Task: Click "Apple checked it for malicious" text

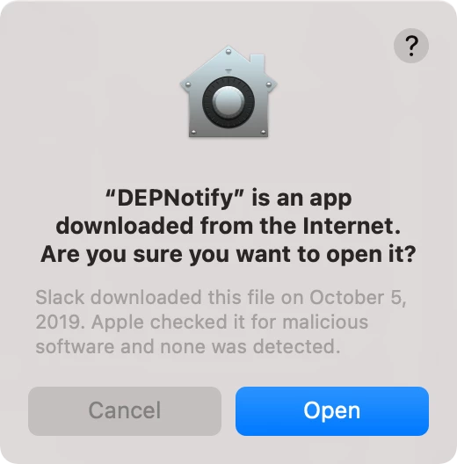Action: click(x=229, y=322)
